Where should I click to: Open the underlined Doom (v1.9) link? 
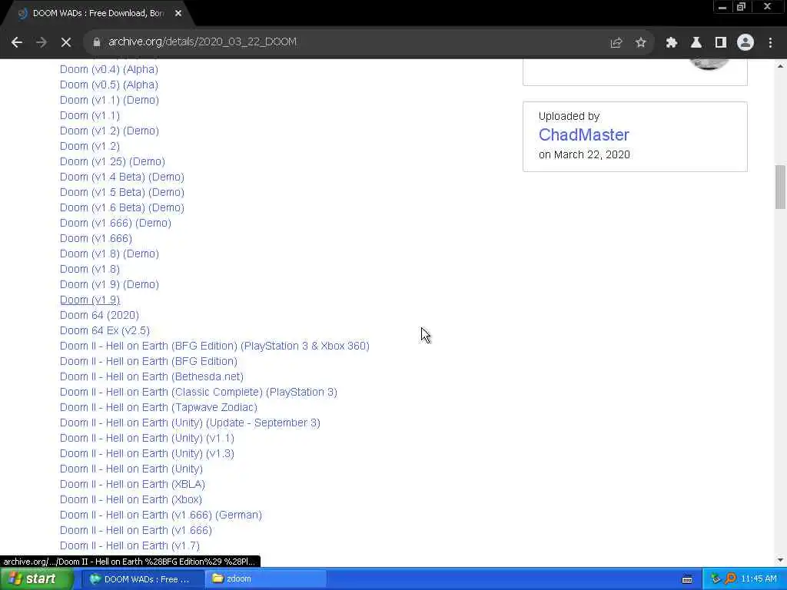(90, 300)
